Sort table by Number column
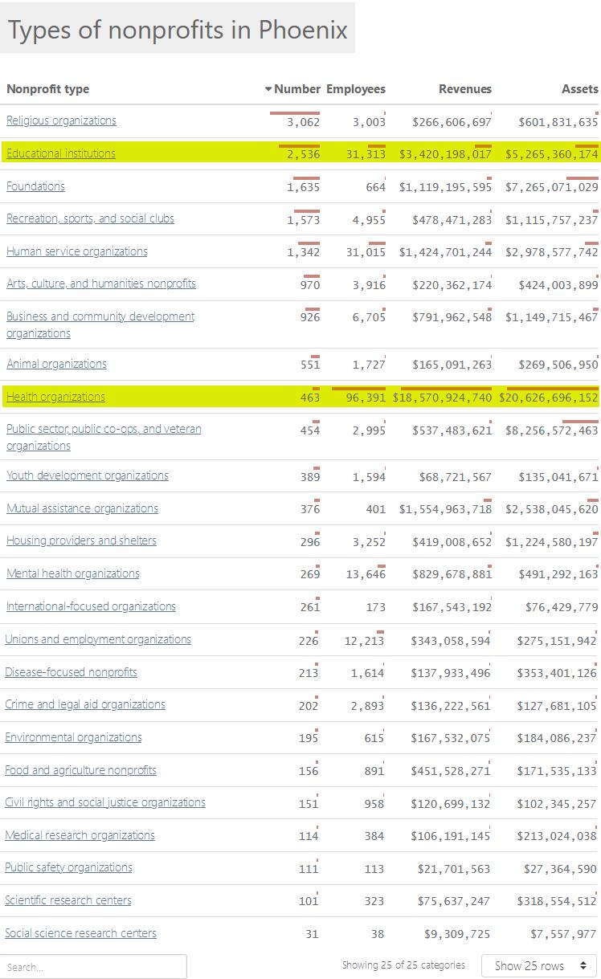This screenshot has width=601, height=979. click(293, 89)
